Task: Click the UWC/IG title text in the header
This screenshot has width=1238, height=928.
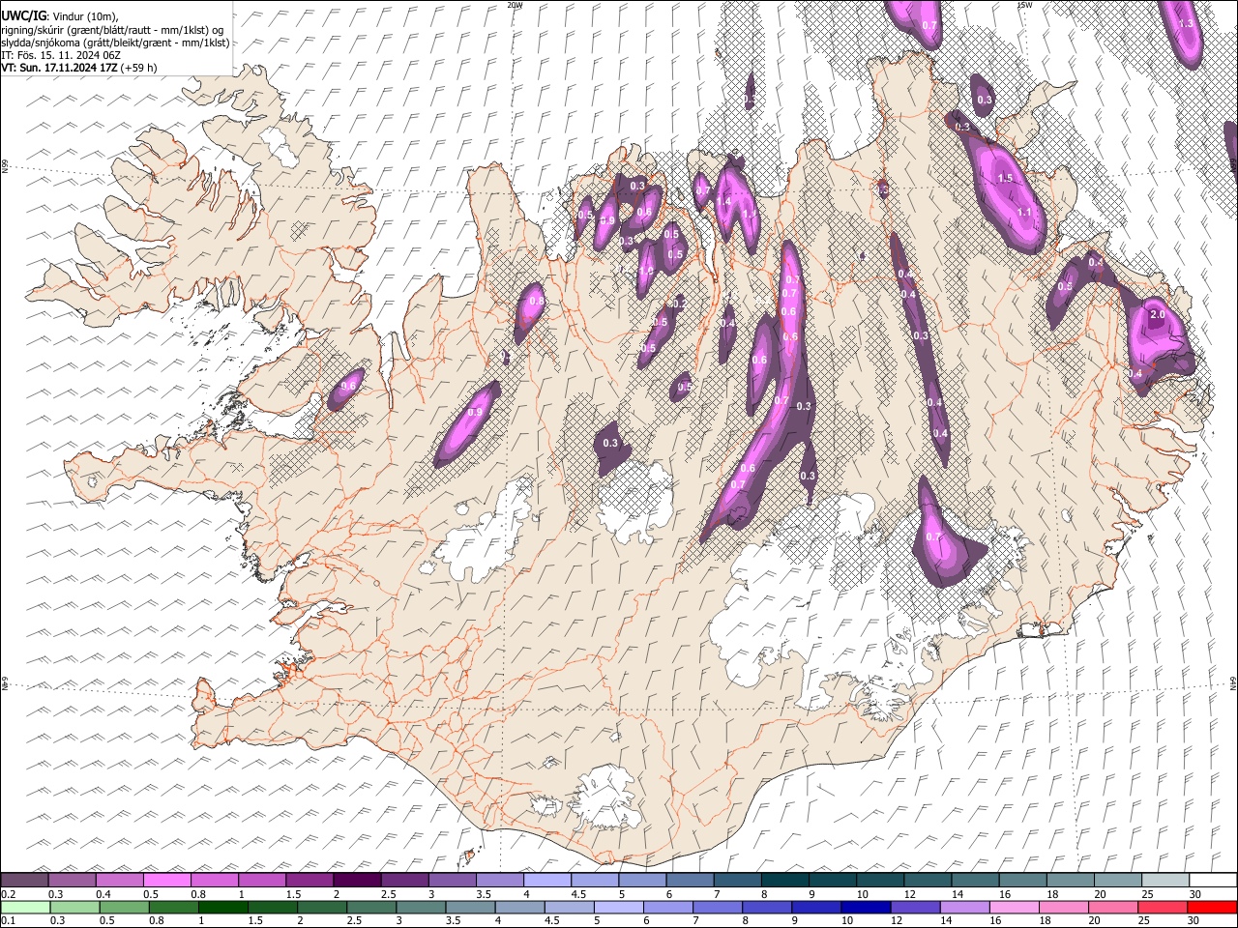Action: (x=24, y=15)
